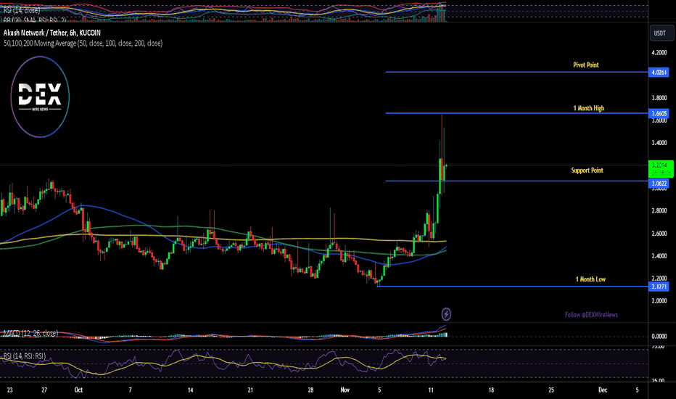Click the lightning bolt icon on chart
Screen dimensions: 676x399
(x=446, y=314)
